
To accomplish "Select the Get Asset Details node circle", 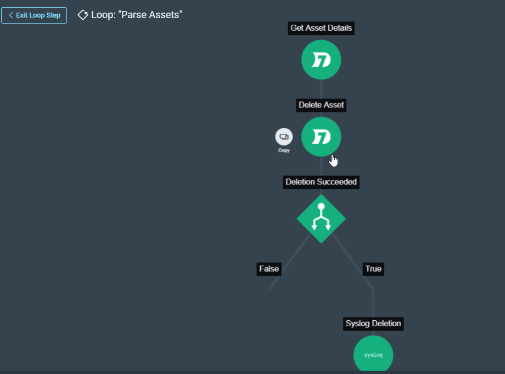I will click(x=321, y=60).
